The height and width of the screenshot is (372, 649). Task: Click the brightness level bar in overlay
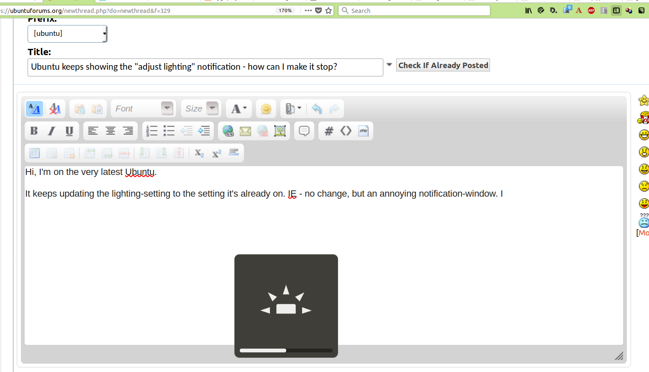(x=286, y=350)
